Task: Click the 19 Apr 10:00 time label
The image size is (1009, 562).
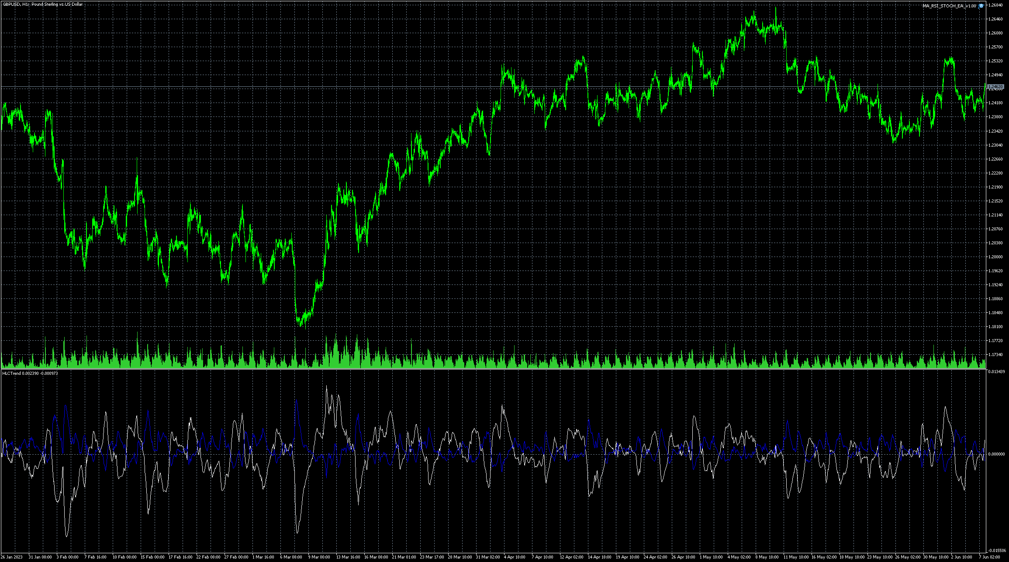Action: pyautogui.click(x=628, y=557)
